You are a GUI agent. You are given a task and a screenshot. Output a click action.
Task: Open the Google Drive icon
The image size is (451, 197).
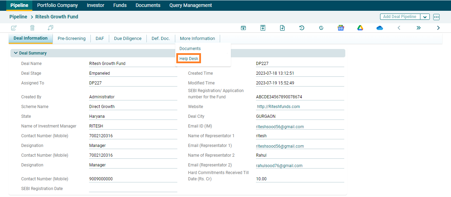click(360, 28)
